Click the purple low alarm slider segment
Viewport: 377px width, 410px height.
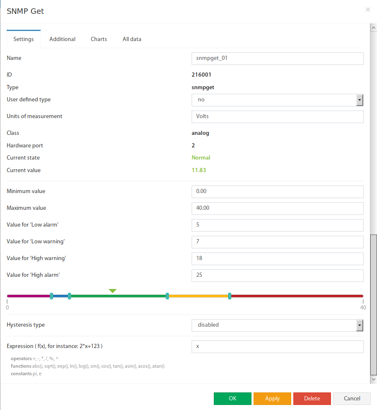click(x=28, y=296)
